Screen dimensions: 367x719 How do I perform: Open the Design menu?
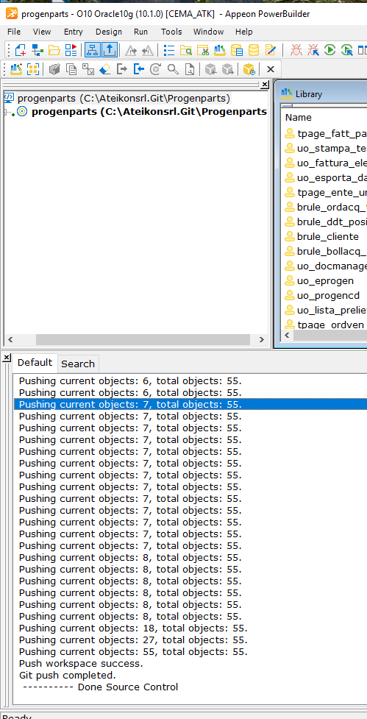(x=109, y=32)
